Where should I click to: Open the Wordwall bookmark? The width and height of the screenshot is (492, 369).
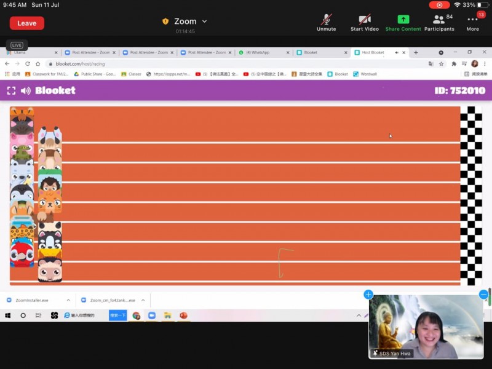368,74
